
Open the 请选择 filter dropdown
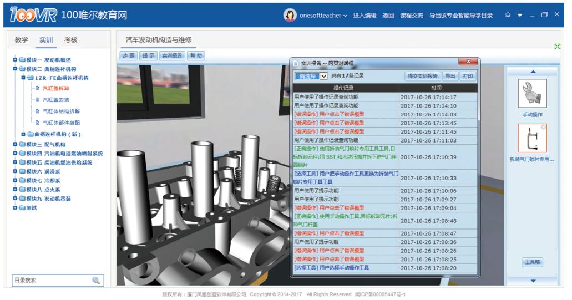coord(311,76)
